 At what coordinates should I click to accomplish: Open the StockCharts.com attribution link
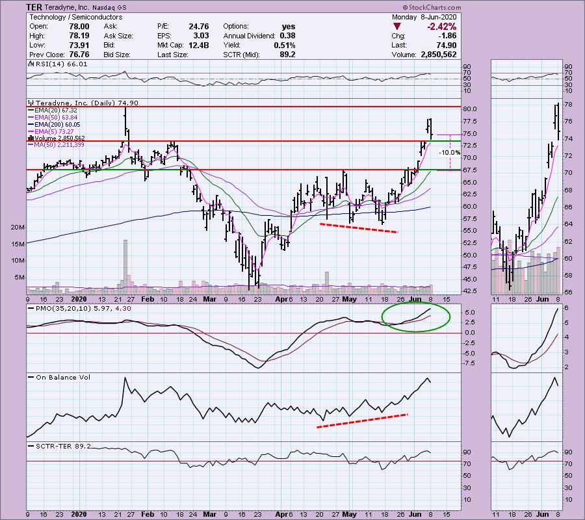point(432,7)
